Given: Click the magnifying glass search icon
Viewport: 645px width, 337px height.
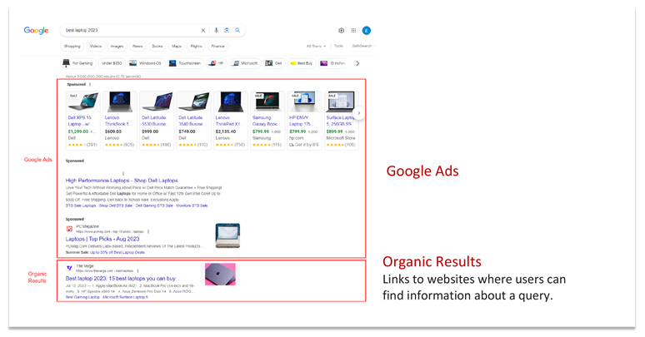Looking at the screenshot, I should tap(237, 30).
